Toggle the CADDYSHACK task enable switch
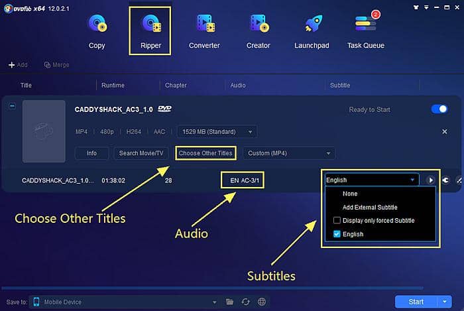Viewport: 464px width, 311px height. [x=439, y=109]
